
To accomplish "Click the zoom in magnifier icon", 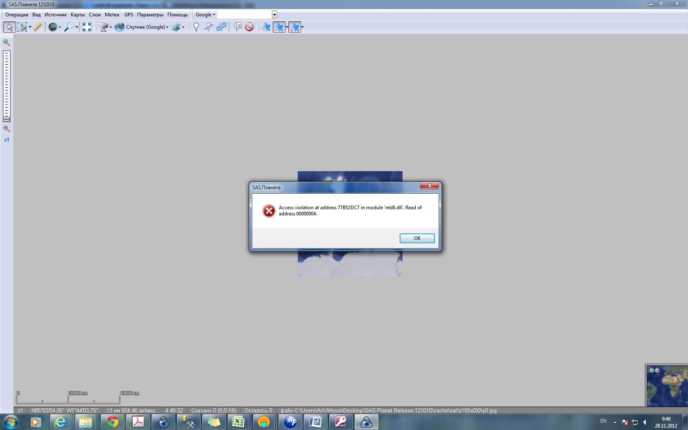I will 7,42.
